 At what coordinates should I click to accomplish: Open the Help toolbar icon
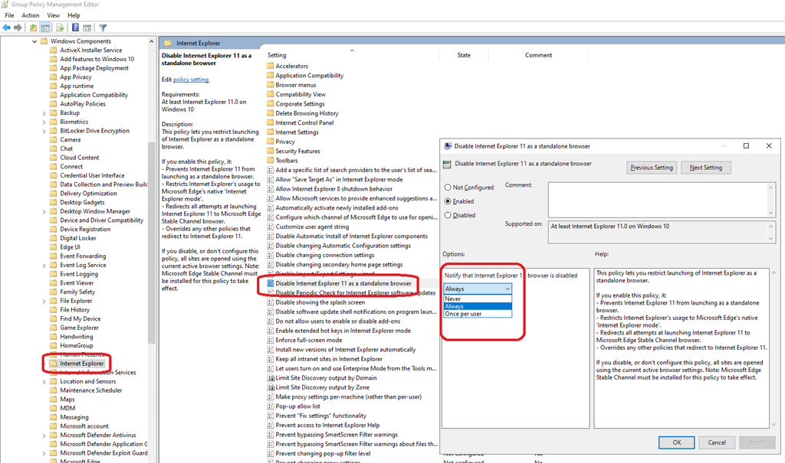coord(76,28)
